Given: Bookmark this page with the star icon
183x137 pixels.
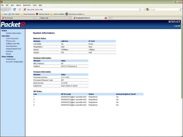Looking at the screenshot, I should point(140,9).
